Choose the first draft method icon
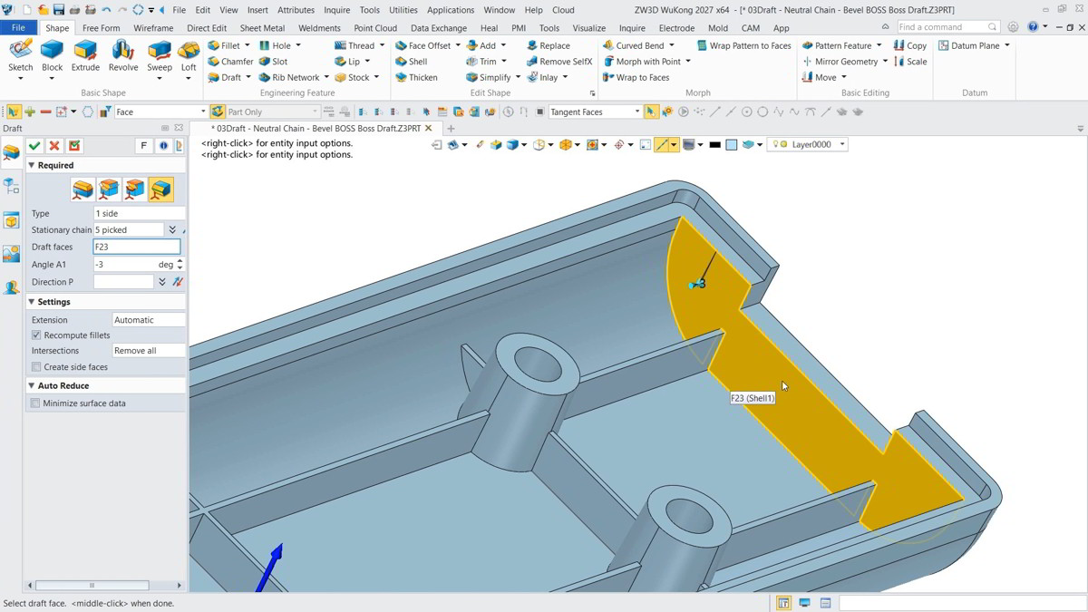 tap(83, 189)
